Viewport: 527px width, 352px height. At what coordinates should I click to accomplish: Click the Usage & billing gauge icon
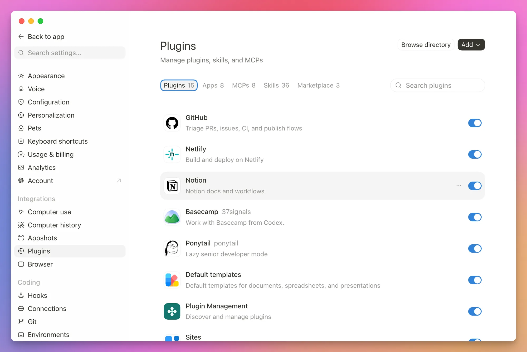click(x=21, y=154)
